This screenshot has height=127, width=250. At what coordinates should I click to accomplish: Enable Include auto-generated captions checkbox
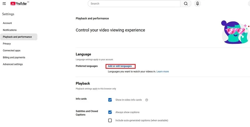coord(110,120)
